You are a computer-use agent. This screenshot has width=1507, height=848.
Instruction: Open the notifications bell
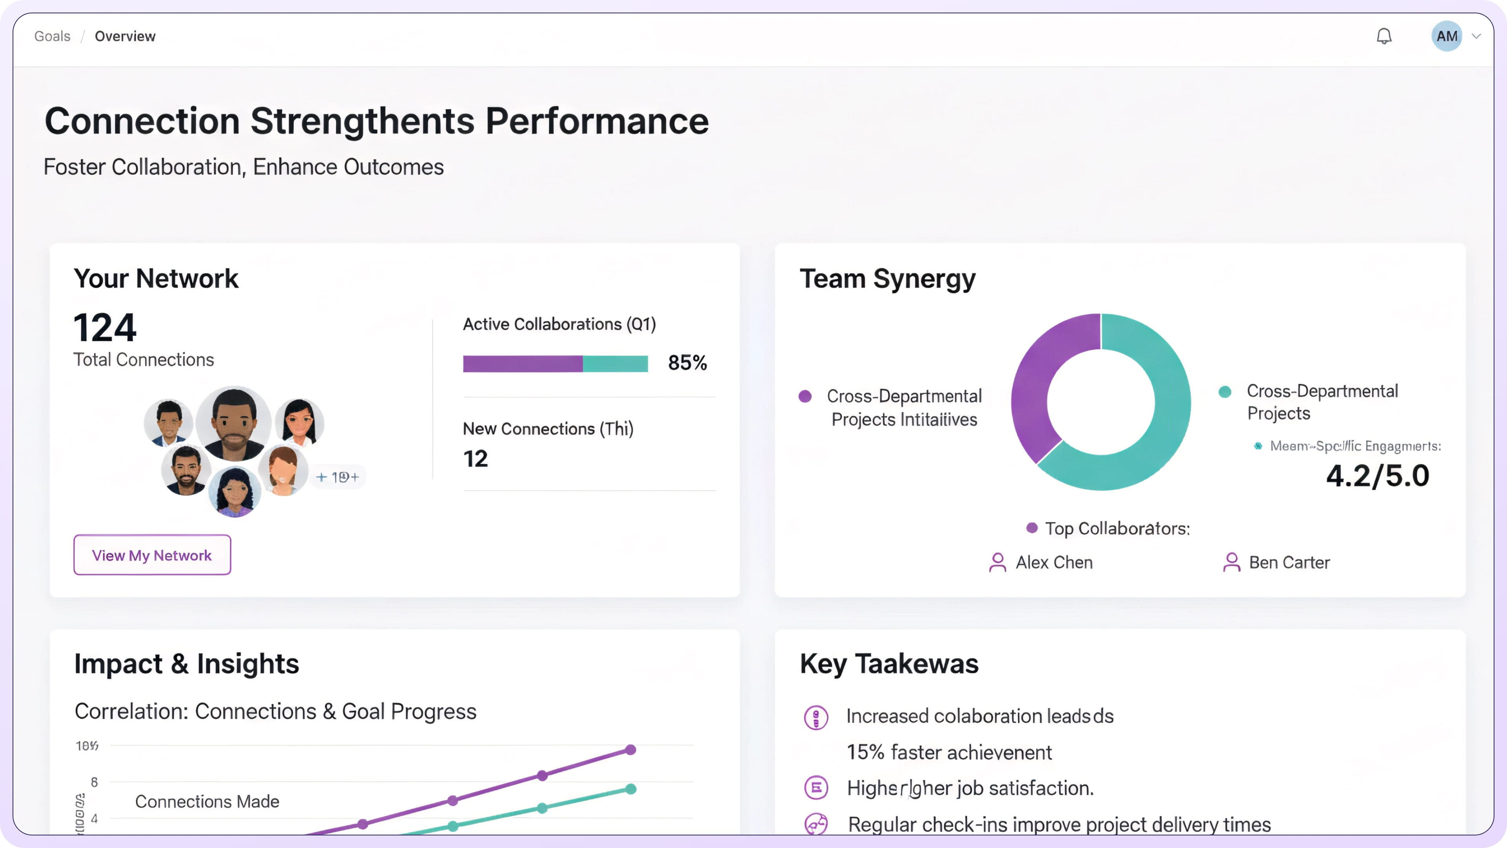[1383, 36]
